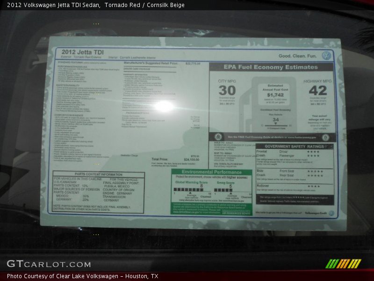Select the Environmental Performance green header
This screenshot has width=374, height=281.
tap(212, 172)
